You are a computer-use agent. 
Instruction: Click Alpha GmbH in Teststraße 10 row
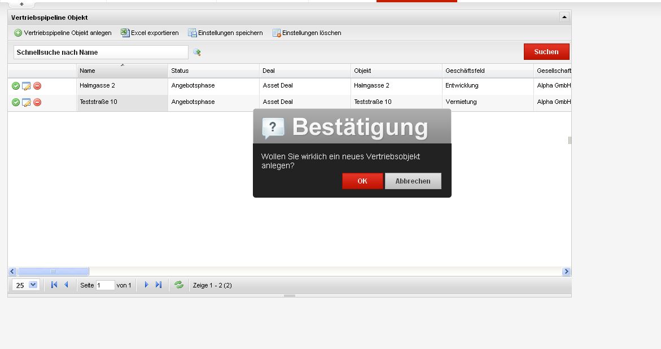[x=554, y=102]
